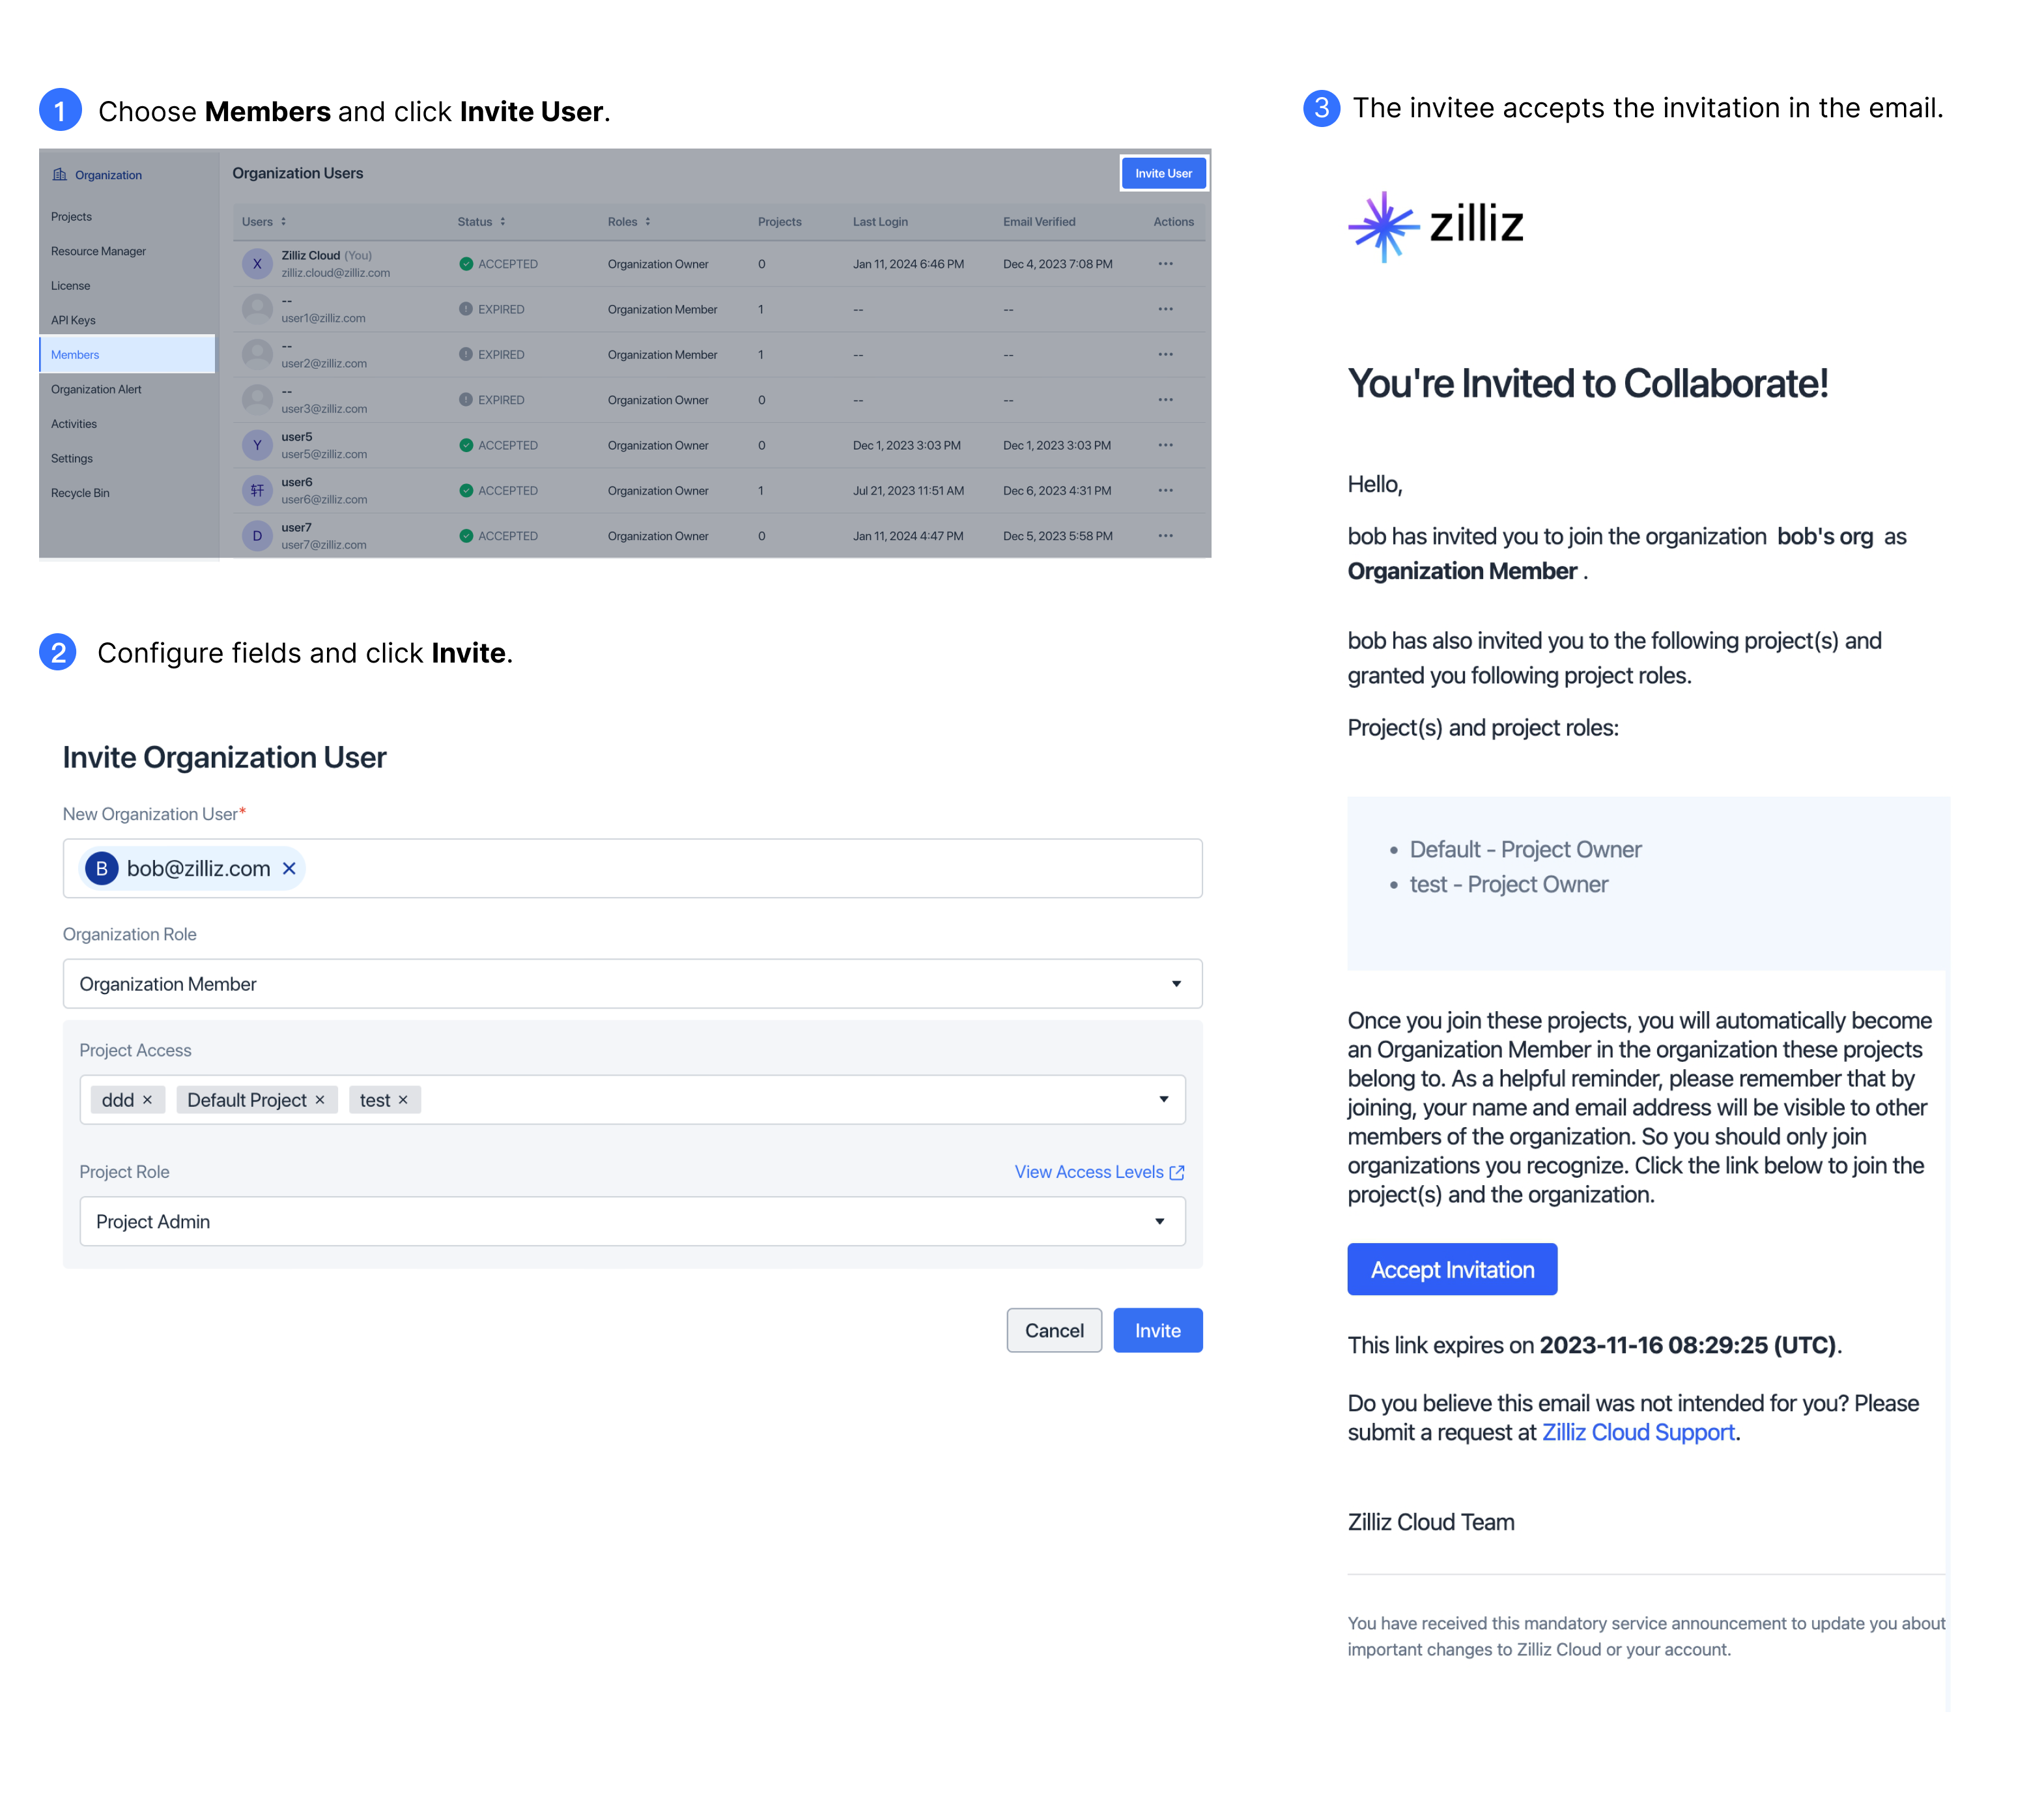Image resolution: width=2044 pixels, height=1802 pixels.
Task: Open actions menu for user6 row
Action: point(1165,491)
